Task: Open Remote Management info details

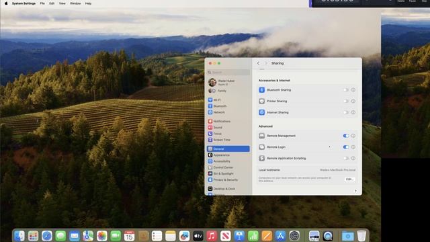Action: click(x=353, y=136)
